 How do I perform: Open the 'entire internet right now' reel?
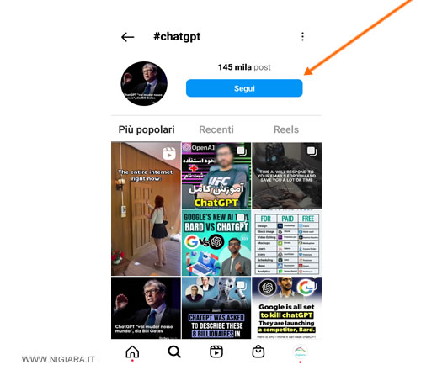coord(146,209)
